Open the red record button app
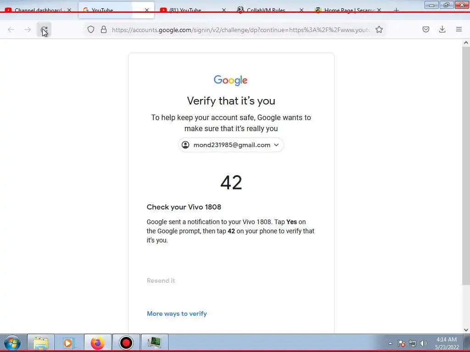Image resolution: width=470 pixels, height=352 pixels. pos(126,343)
